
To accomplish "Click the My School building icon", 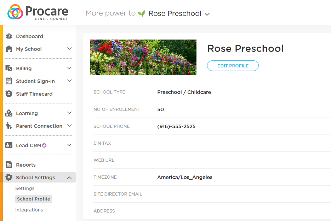I will (9, 49).
